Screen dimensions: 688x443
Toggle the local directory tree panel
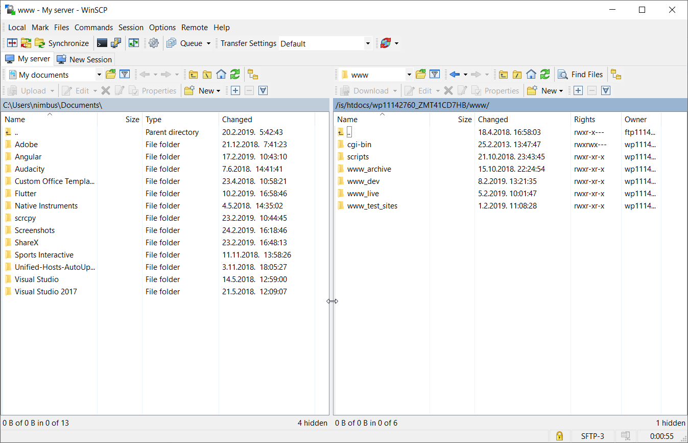coord(253,75)
